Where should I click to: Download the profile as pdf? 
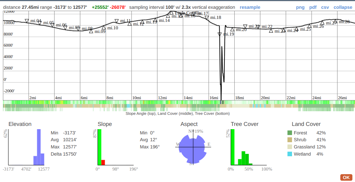313,7
